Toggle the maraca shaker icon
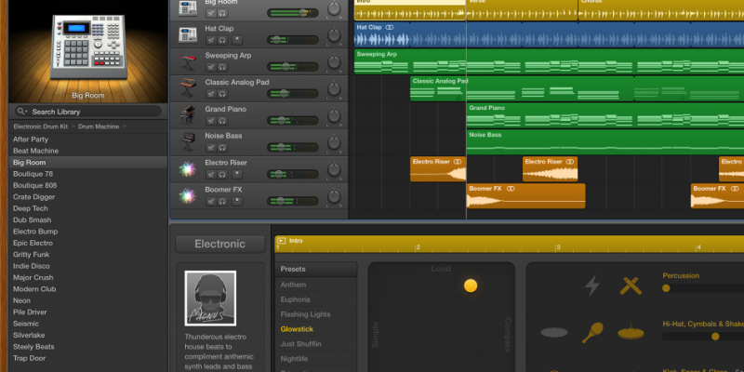 click(592, 332)
